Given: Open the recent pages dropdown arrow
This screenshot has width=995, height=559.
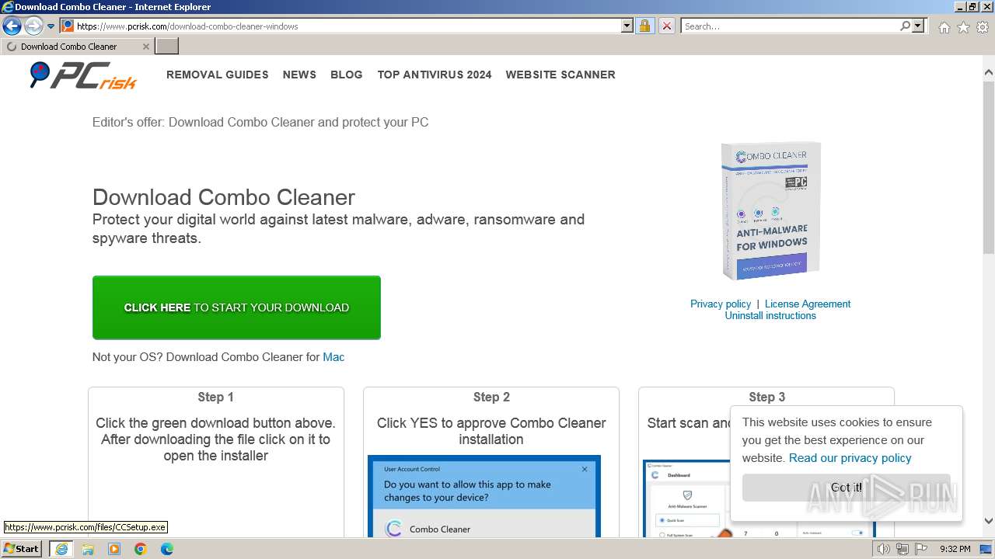Looking at the screenshot, I should (x=51, y=26).
